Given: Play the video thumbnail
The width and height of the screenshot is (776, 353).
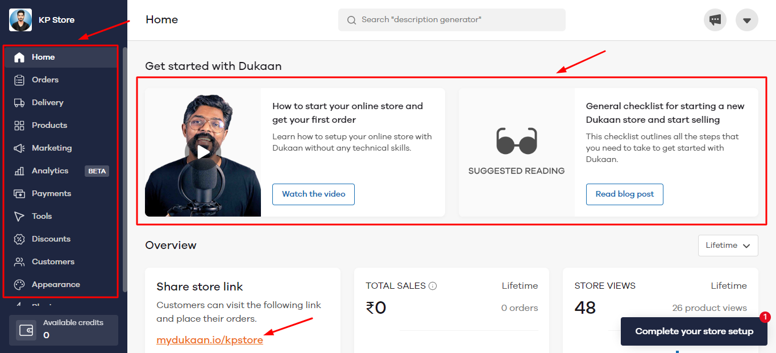Looking at the screenshot, I should pos(203,152).
